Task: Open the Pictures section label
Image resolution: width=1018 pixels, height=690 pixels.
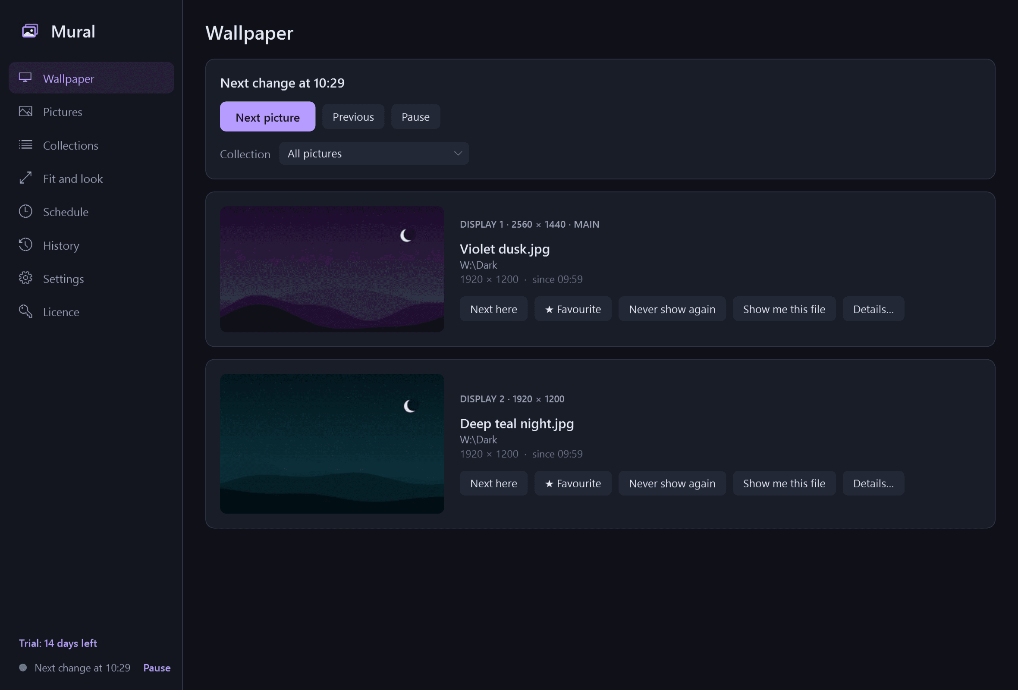Action: coord(63,112)
